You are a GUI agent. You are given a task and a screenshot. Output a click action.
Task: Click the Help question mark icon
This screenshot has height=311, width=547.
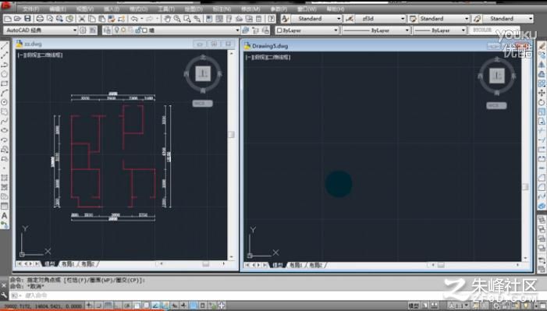pyautogui.click(x=271, y=19)
